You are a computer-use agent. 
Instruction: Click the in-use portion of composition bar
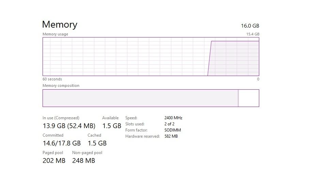coord(140,98)
